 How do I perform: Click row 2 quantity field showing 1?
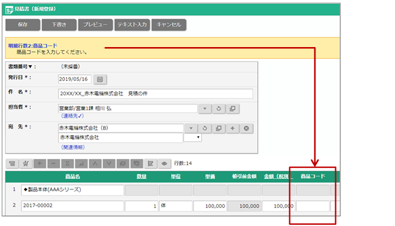(142, 206)
